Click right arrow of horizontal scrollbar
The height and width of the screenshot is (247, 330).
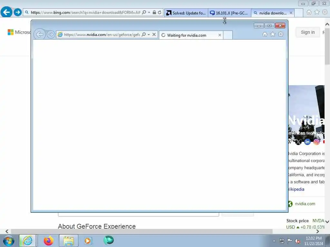[317, 231]
